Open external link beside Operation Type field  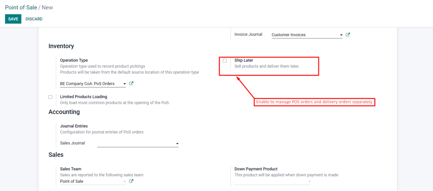(x=132, y=84)
